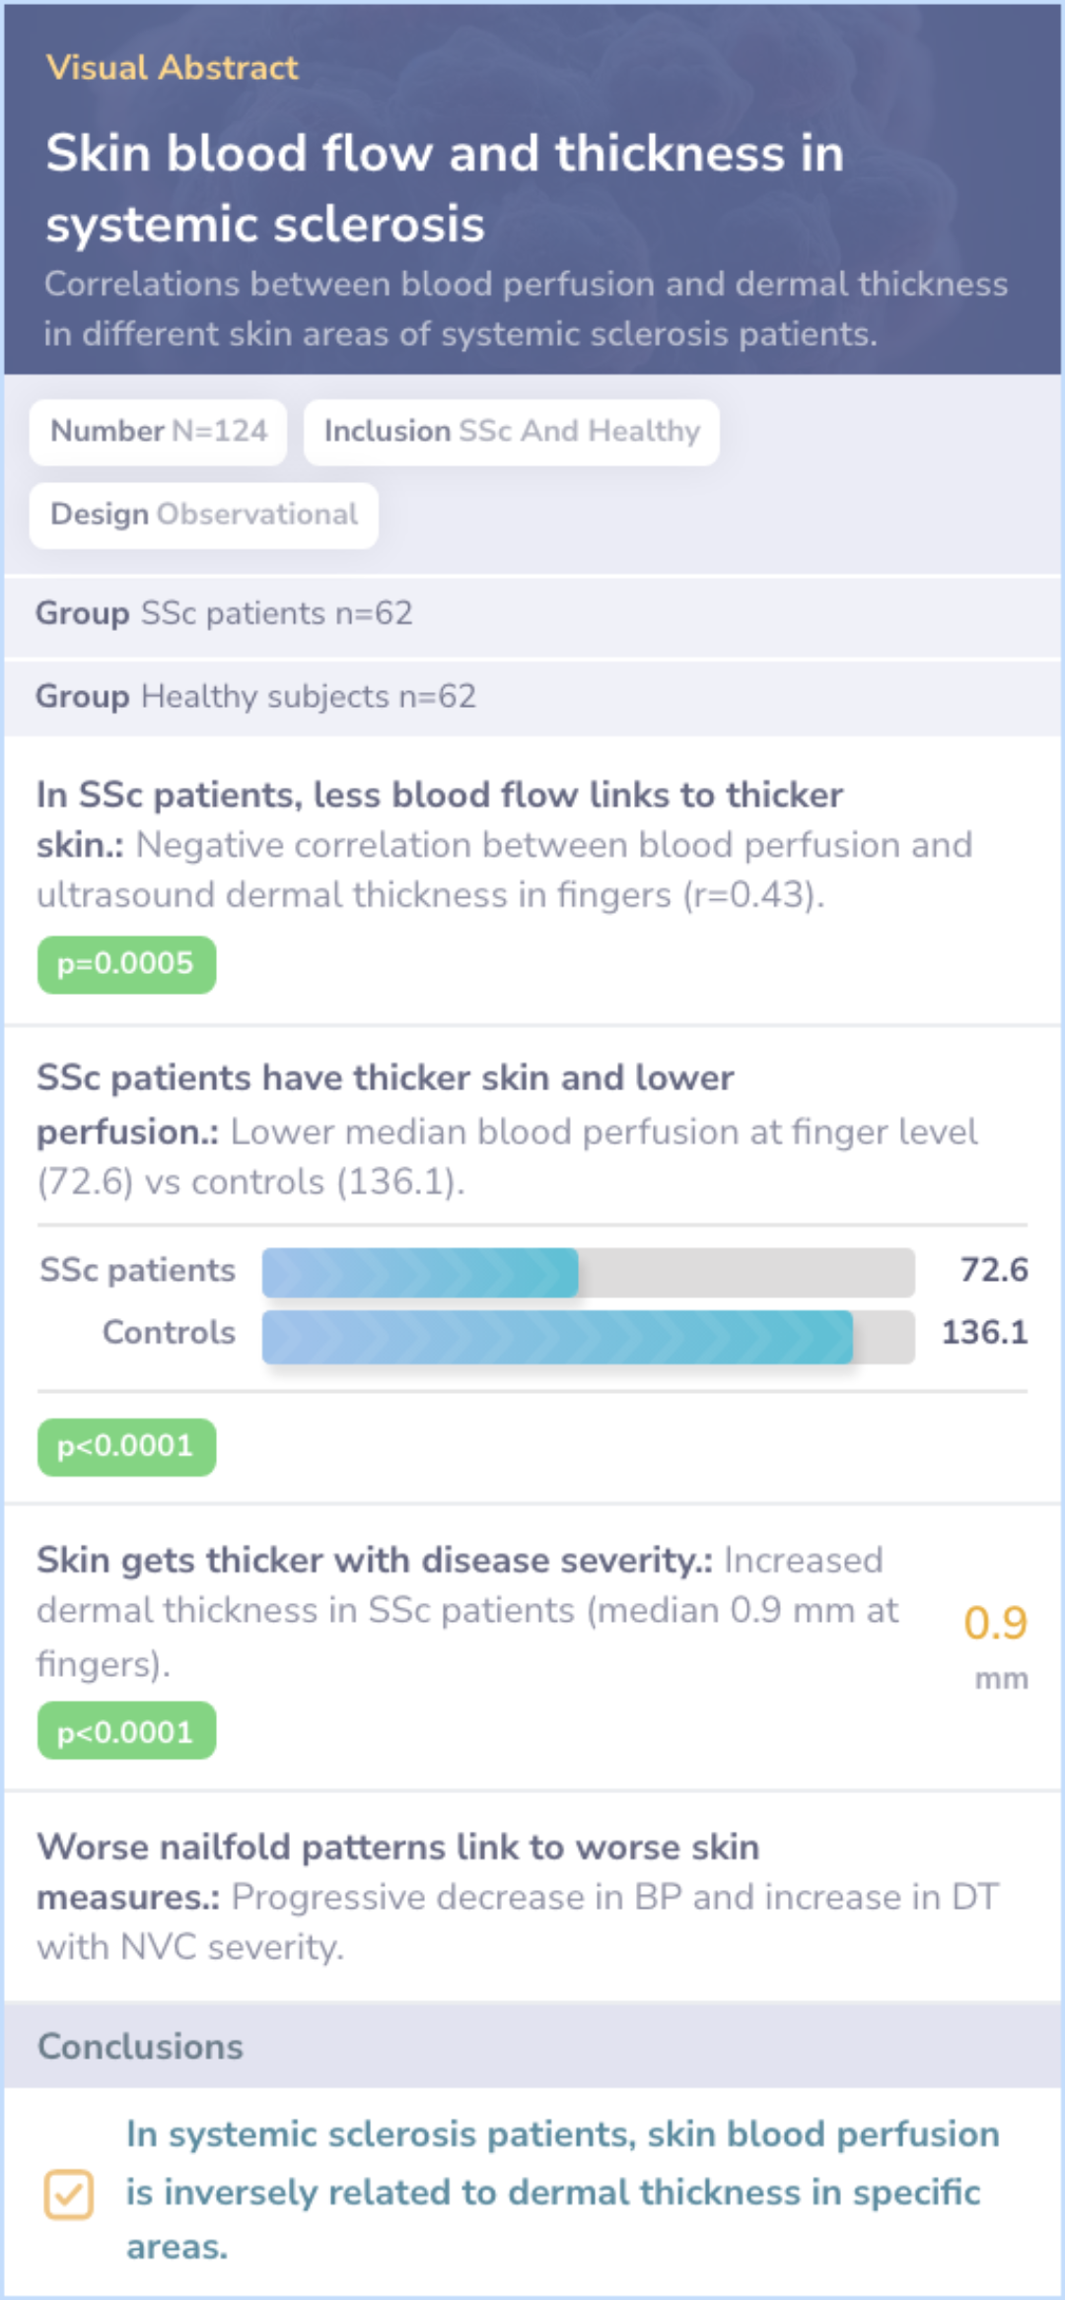Click the SSc patients perfusion bar

(420, 1272)
